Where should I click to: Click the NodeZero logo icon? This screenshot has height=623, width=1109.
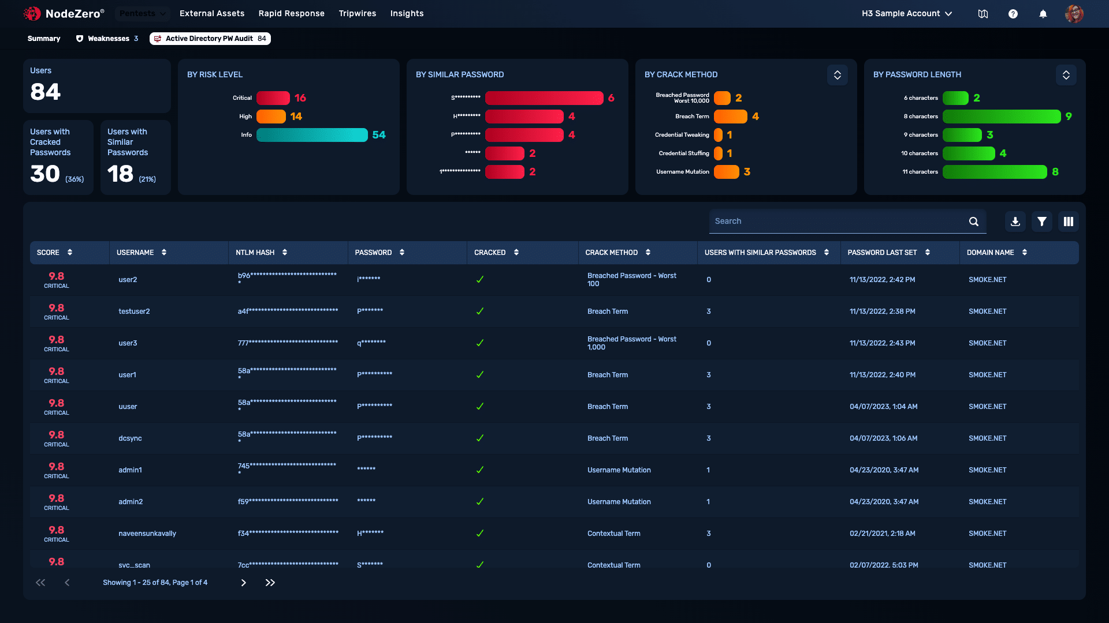click(32, 13)
